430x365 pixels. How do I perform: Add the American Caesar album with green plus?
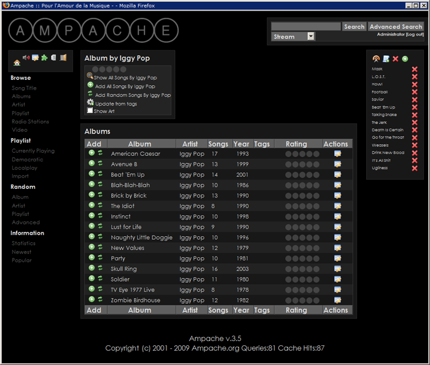pyautogui.click(x=92, y=153)
